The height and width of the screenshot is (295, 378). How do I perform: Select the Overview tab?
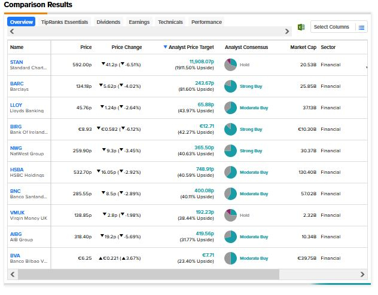21,22
